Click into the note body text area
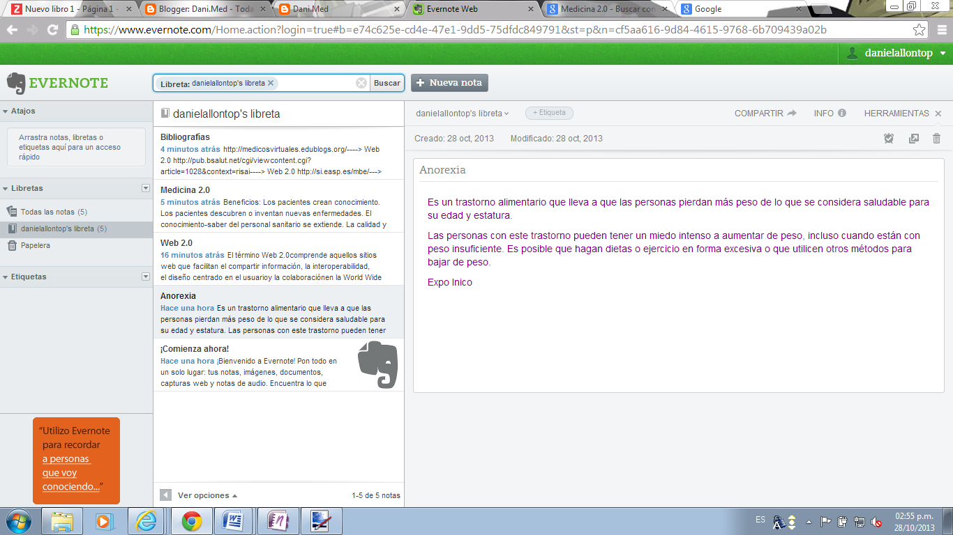 [x=678, y=286]
